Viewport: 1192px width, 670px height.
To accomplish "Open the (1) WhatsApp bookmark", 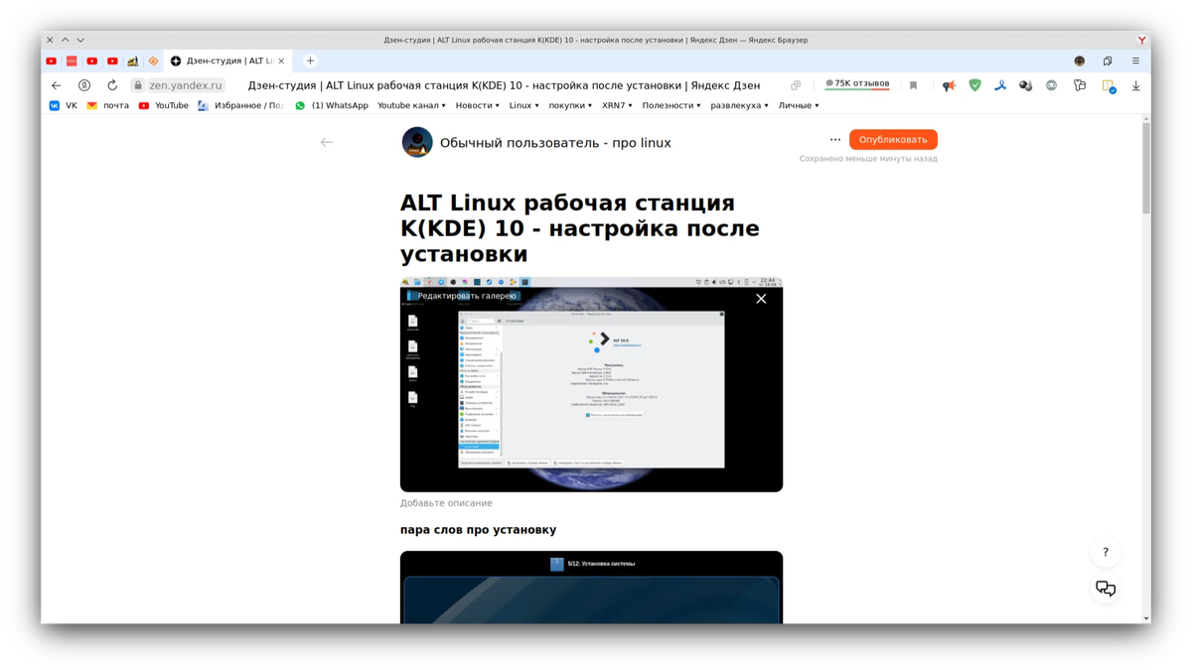I will click(331, 105).
